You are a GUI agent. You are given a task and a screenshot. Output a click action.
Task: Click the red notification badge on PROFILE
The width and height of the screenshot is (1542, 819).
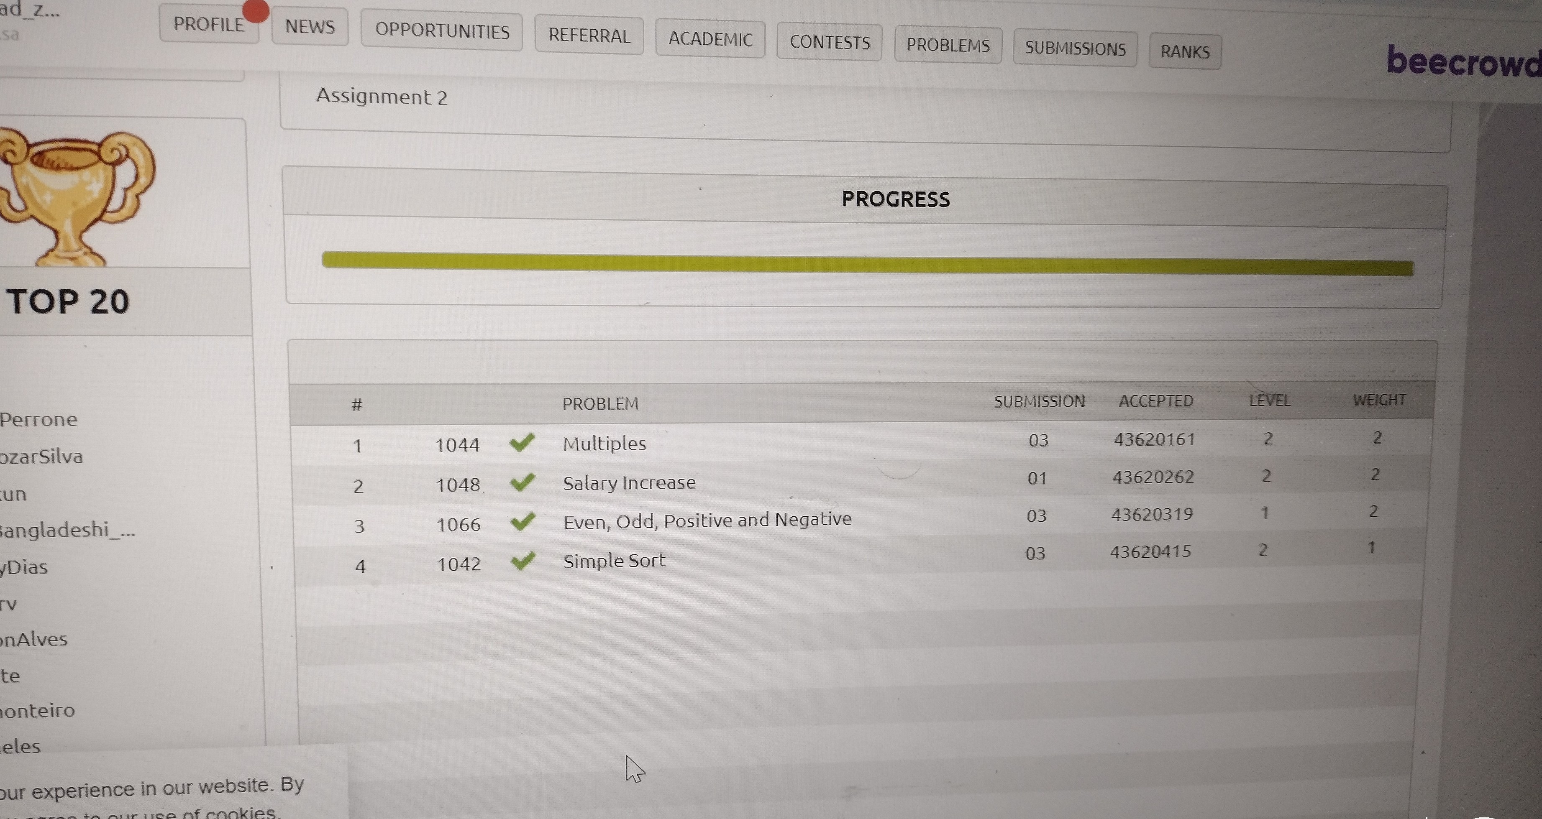[x=256, y=10]
